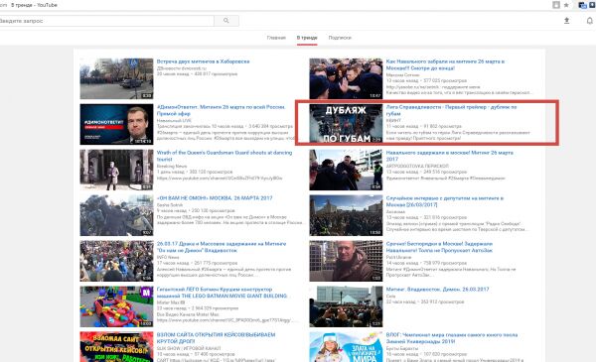596x362 pixels.
Task: Open 'Навального задержали в москве!' video title
Action: tap(449, 156)
